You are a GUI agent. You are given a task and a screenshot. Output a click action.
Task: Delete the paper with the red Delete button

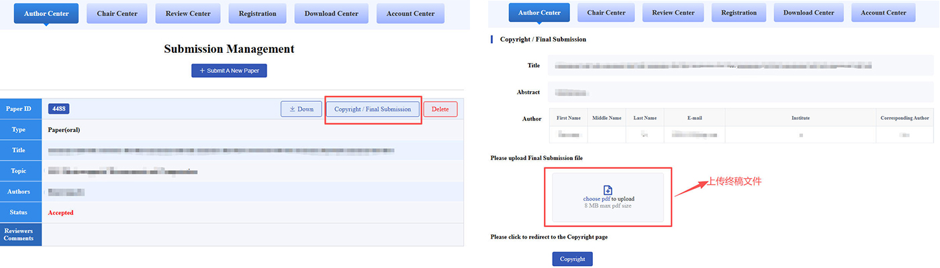(x=440, y=109)
